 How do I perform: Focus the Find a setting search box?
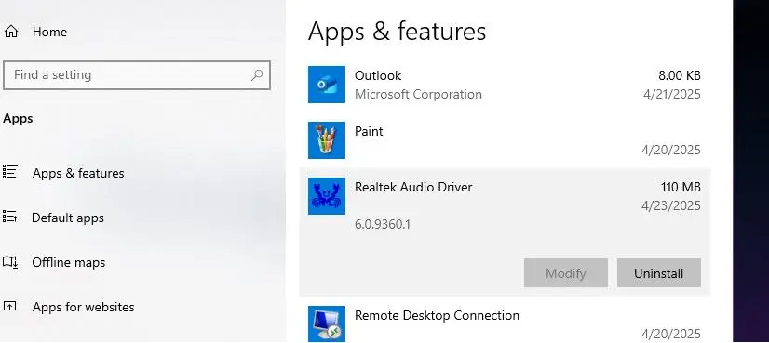[137, 75]
